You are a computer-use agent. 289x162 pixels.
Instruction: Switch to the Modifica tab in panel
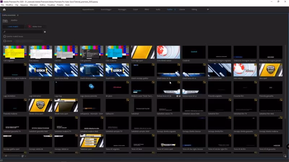(x=14, y=20)
